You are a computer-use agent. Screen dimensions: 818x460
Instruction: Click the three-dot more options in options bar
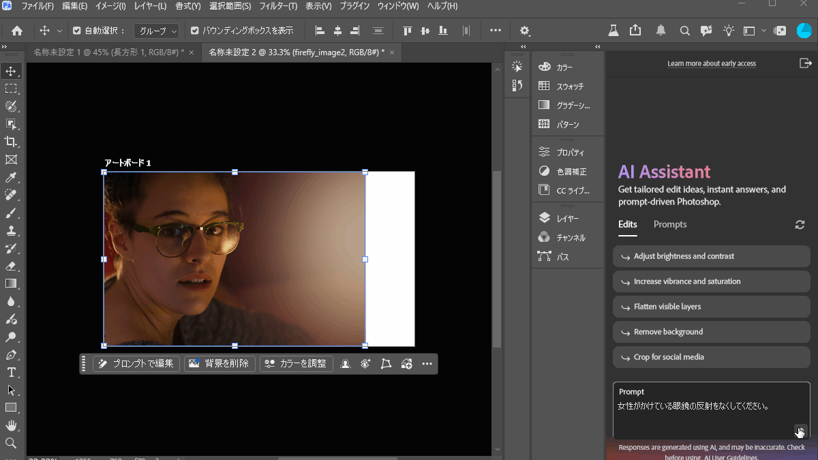496,31
